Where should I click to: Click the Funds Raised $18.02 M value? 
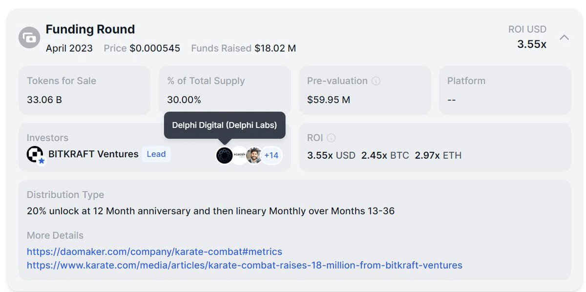click(x=275, y=48)
